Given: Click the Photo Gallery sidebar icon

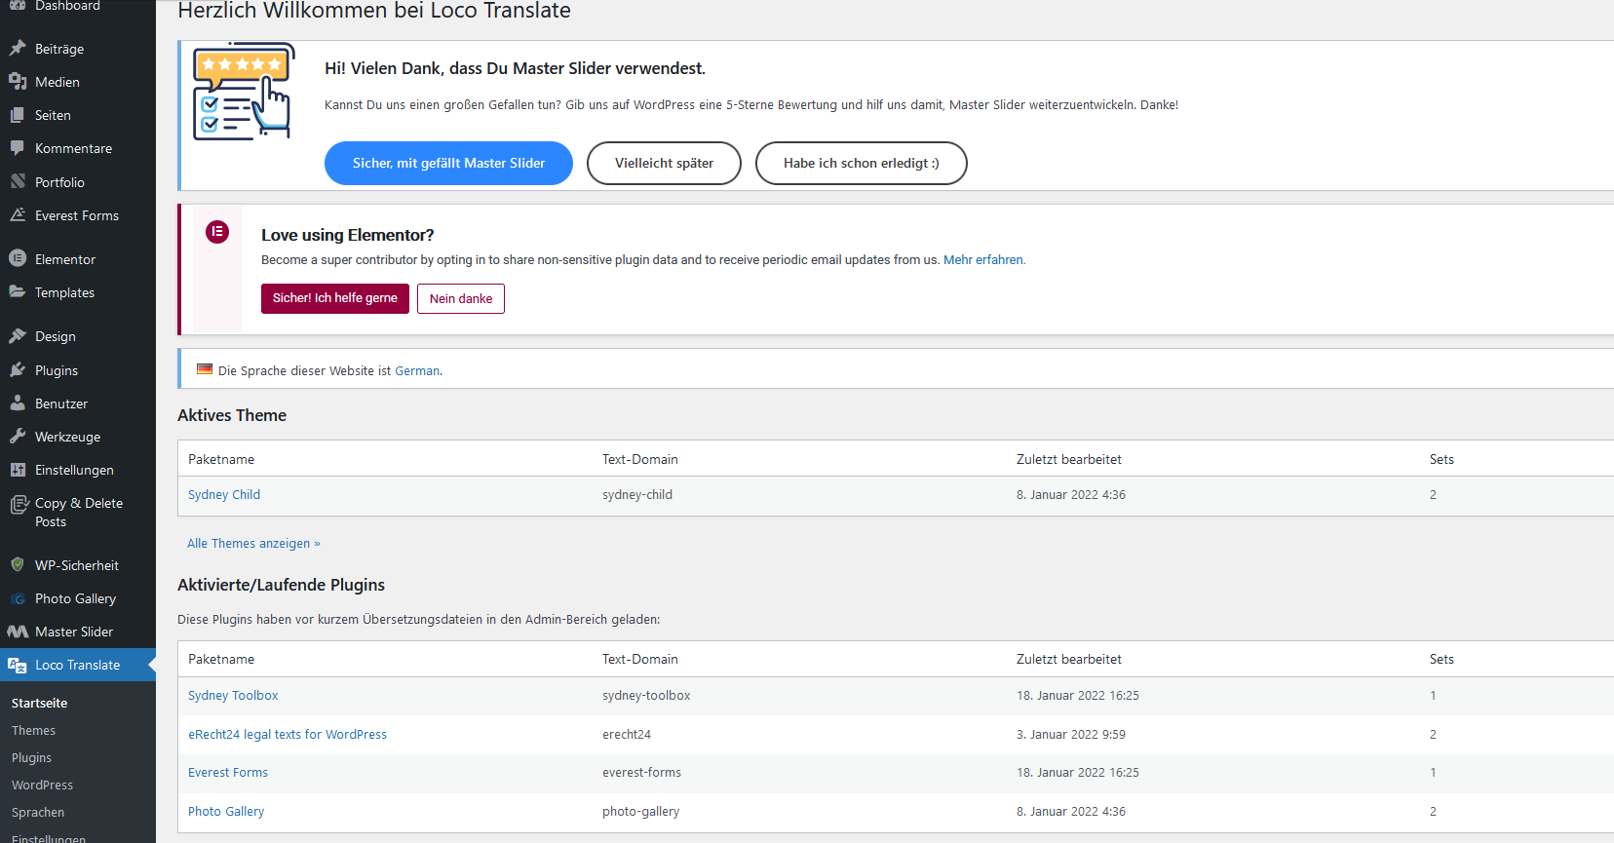Looking at the screenshot, I should tap(18, 598).
